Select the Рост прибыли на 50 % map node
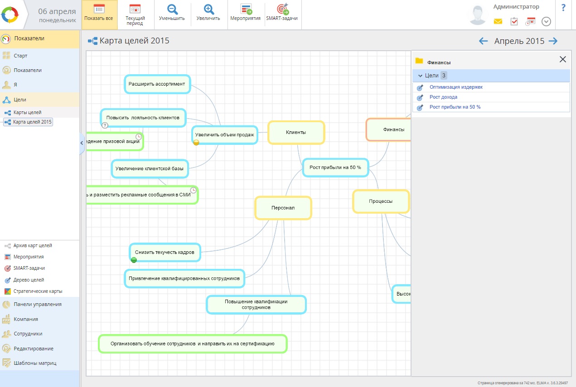The width and height of the screenshot is (576, 387). (335, 167)
